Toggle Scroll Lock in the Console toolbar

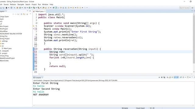click(x=170, y=78)
